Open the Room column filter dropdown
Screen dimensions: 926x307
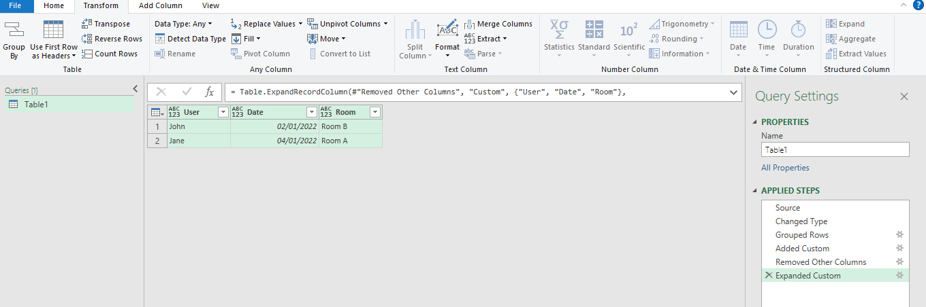coord(374,112)
